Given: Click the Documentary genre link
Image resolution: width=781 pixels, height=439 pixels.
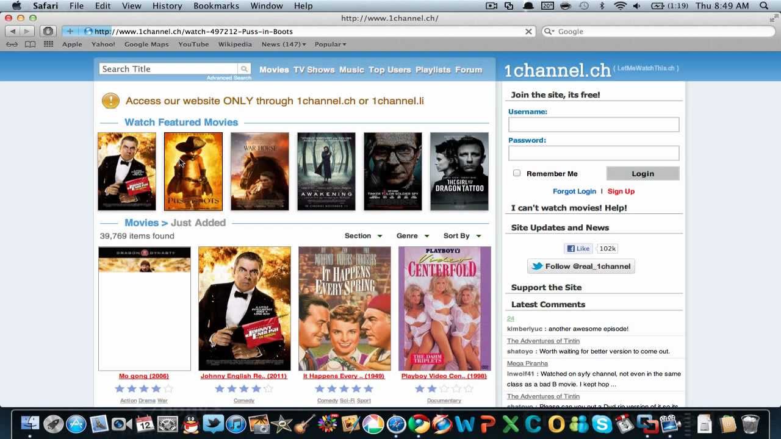Looking at the screenshot, I should click(444, 401).
